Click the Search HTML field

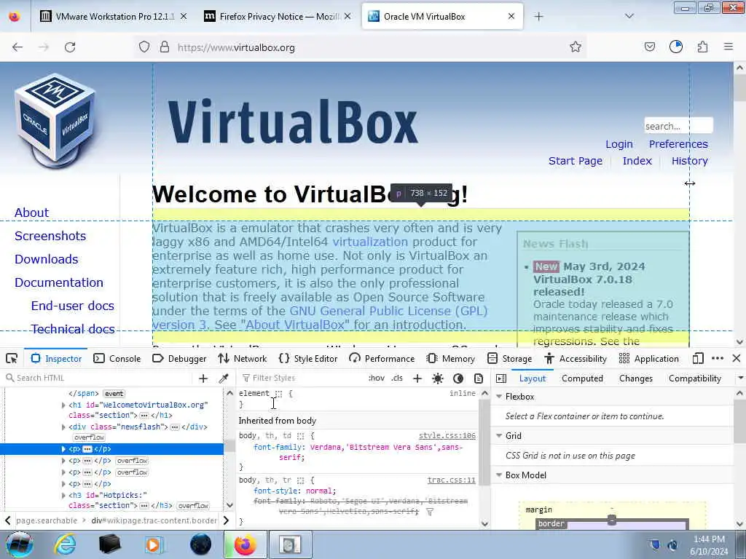[100, 378]
